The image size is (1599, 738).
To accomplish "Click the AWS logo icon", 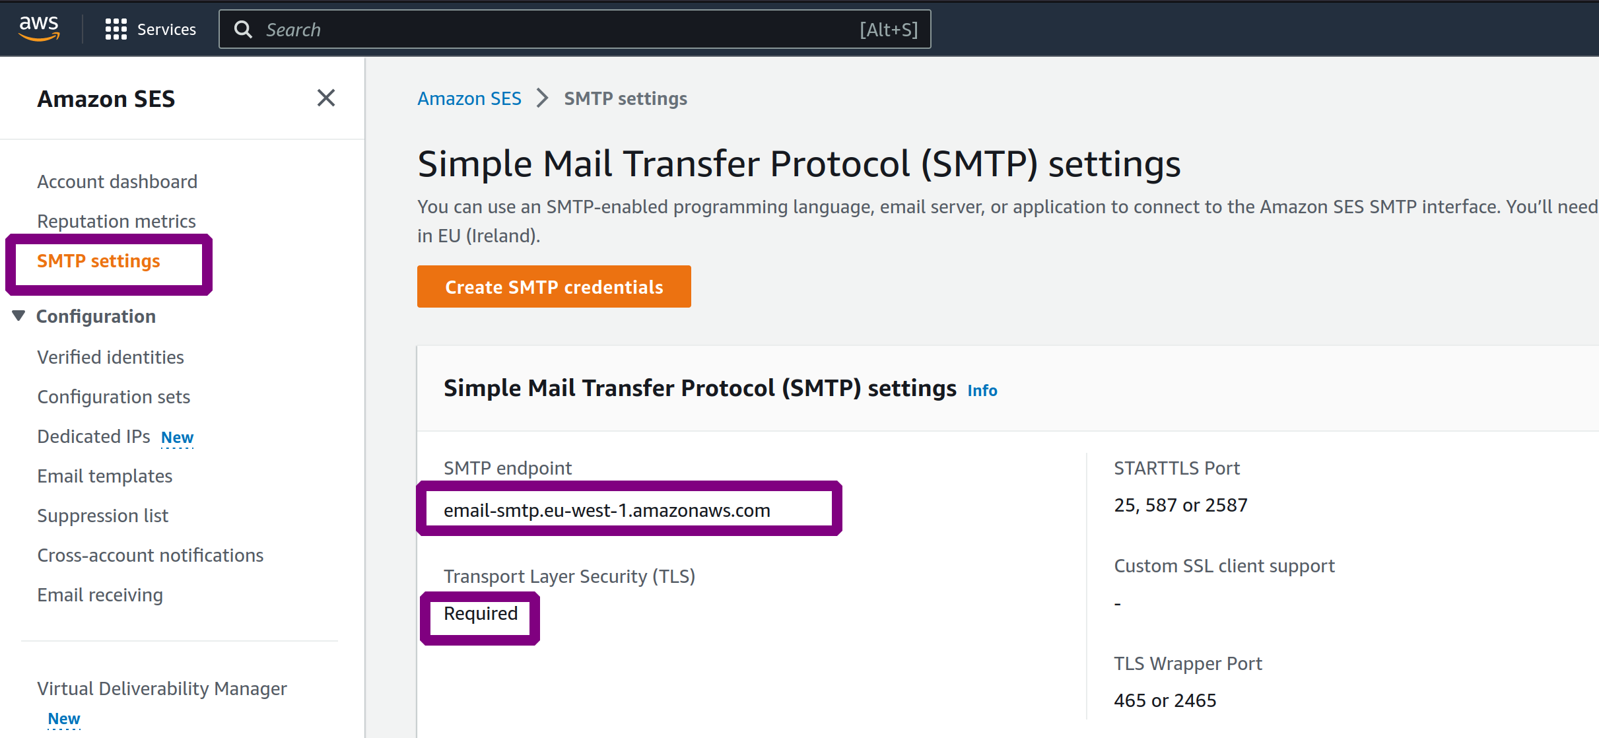I will point(39,28).
